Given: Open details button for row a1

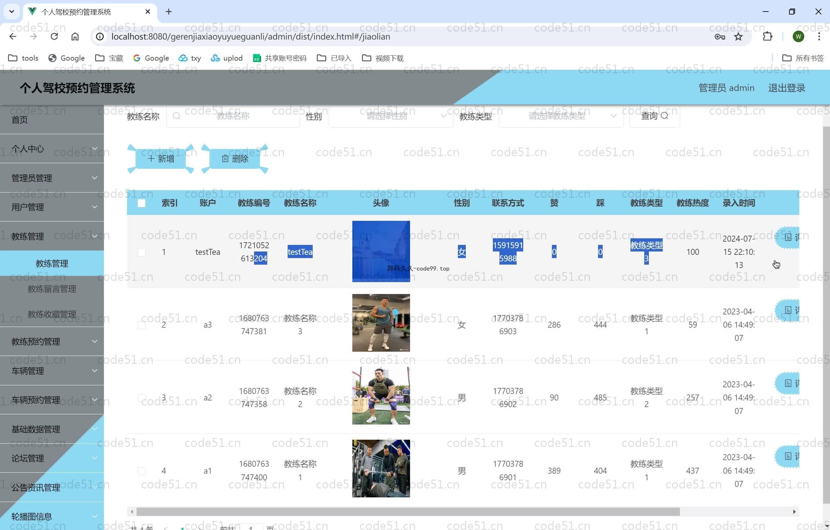Looking at the screenshot, I should coord(787,456).
